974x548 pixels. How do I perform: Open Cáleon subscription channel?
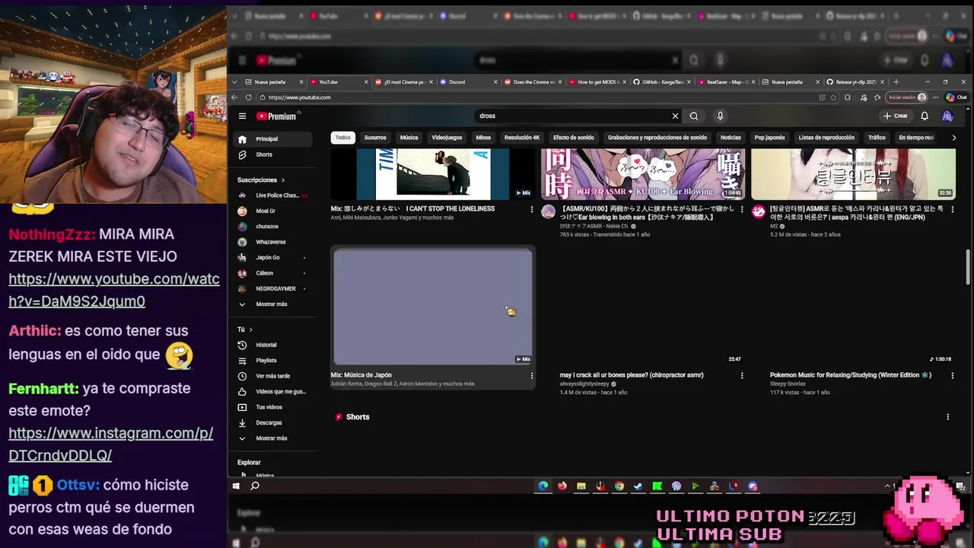[273, 273]
